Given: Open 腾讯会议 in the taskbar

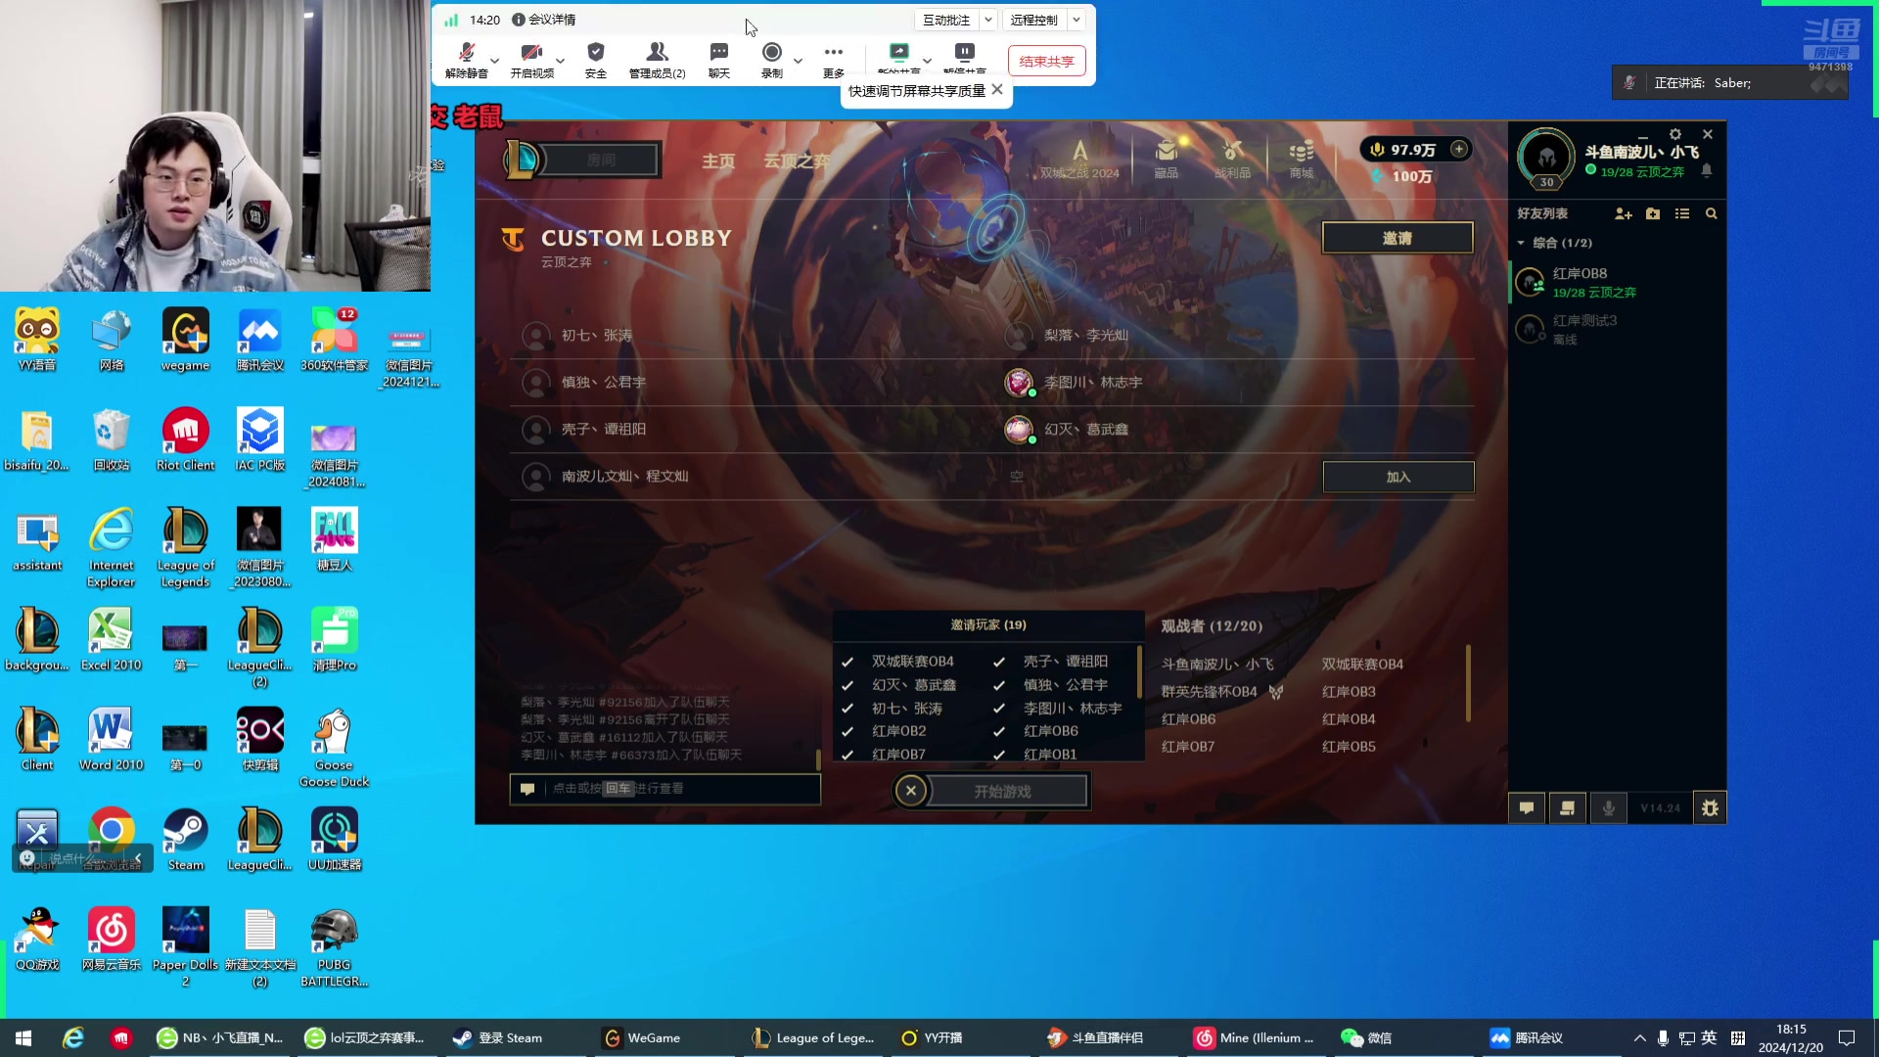Looking at the screenshot, I should point(1527,1037).
